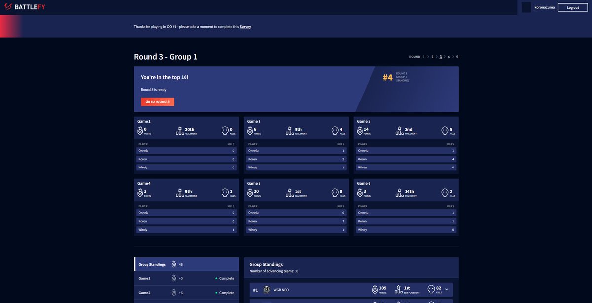Select round 1 in round navigation

point(423,57)
